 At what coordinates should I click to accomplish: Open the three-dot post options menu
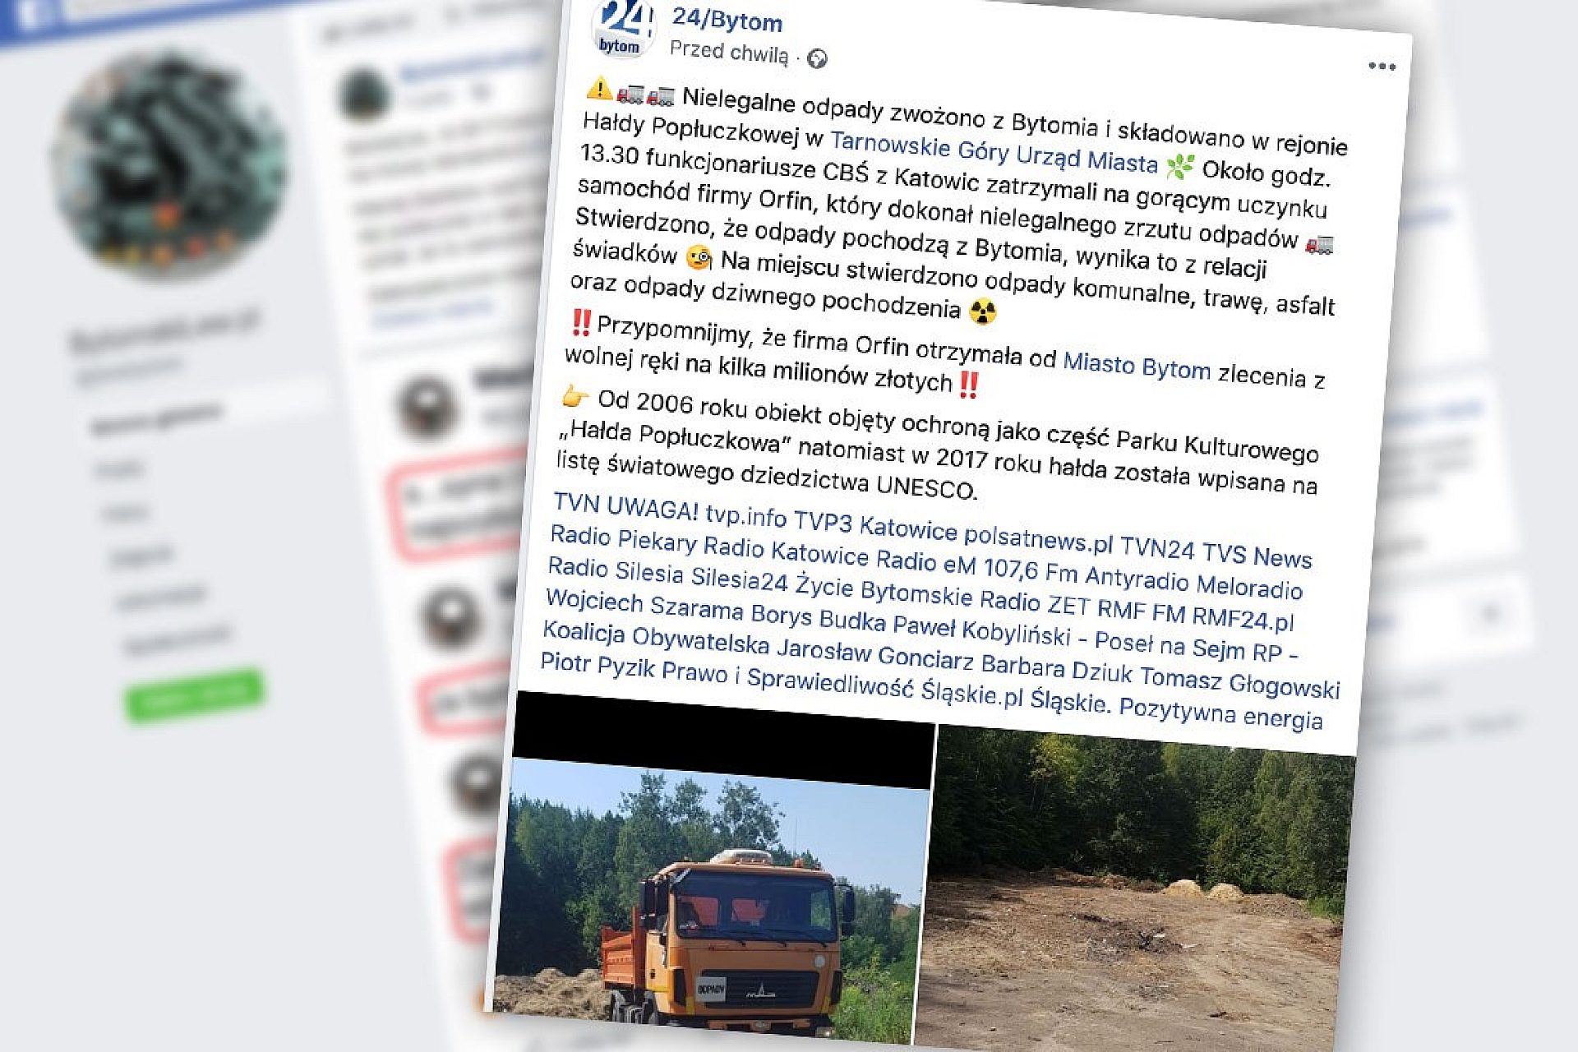(1382, 67)
